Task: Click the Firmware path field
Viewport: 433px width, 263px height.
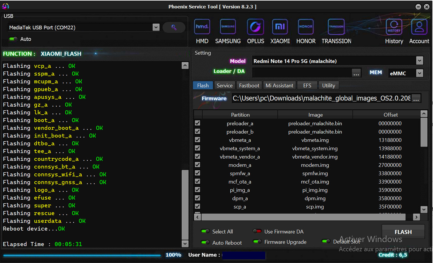Action: tap(322, 98)
